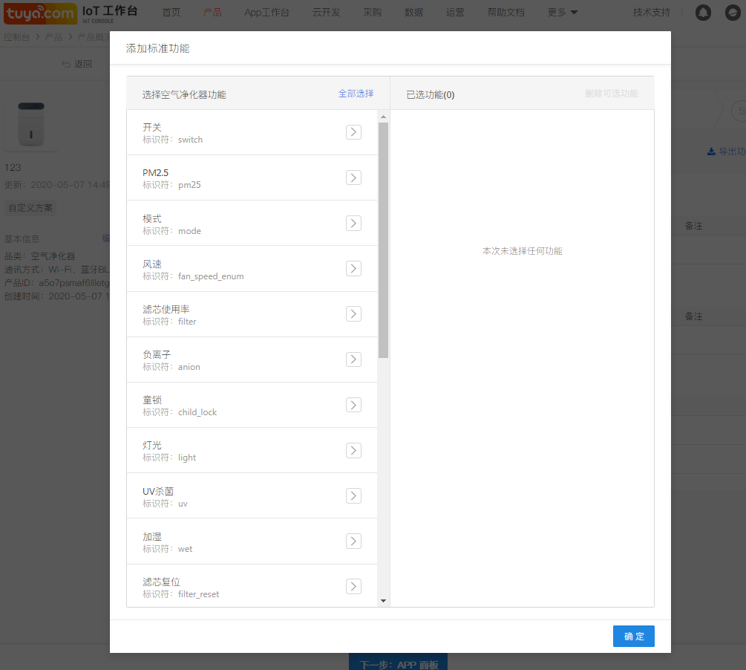Add the 滤芯使用率 filter arrow
746x670 pixels.
point(353,313)
